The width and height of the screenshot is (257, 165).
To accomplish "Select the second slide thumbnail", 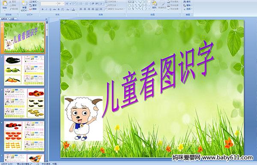I will pyautogui.click(x=24, y=71).
